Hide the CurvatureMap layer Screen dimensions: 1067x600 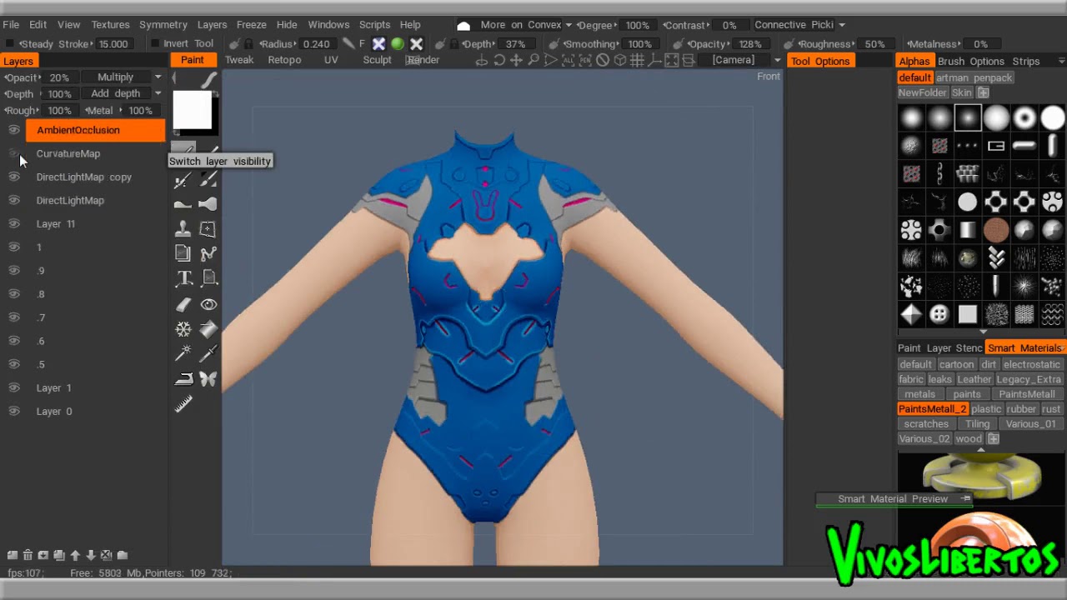[x=14, y=153]
